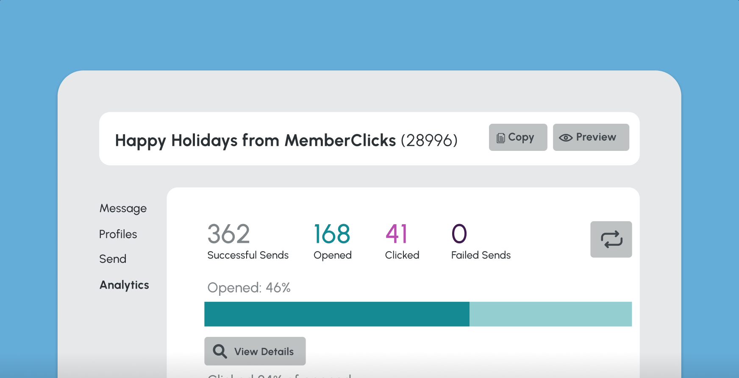Select the 168 Opened statistic
Screen dimensions: 739x378
click(x=332, y=234)
